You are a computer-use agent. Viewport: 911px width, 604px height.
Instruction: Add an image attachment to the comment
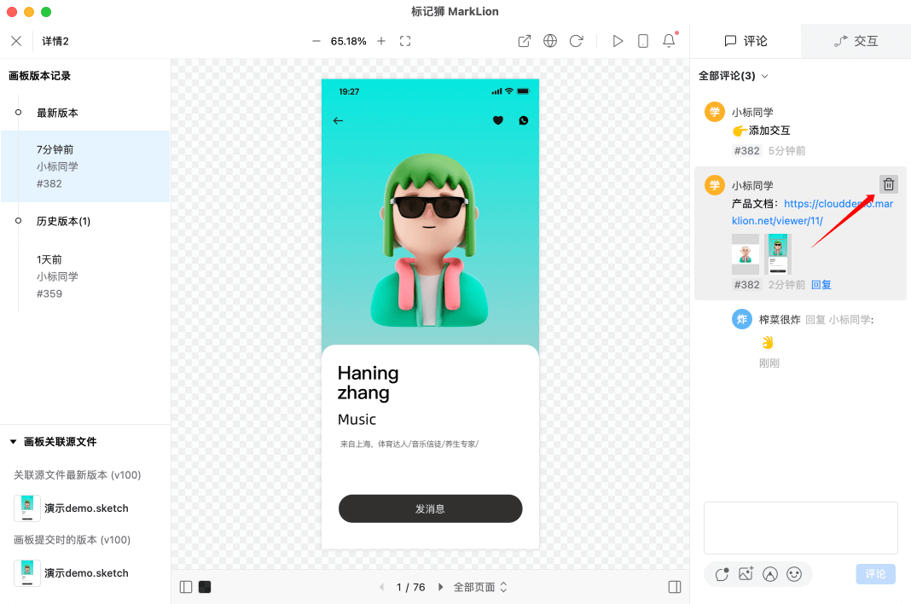click(746, 574)
